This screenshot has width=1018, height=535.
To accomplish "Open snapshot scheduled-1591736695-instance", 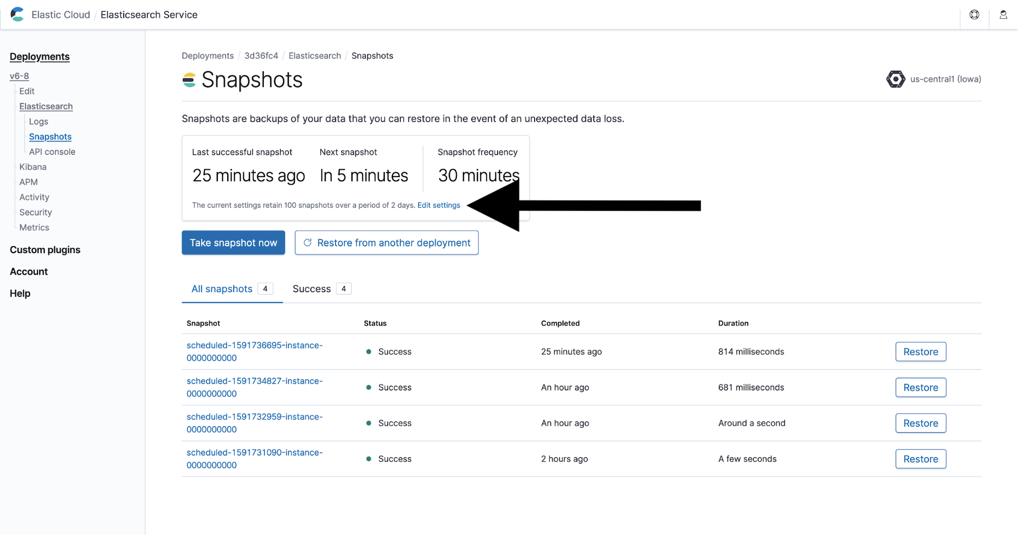I will point(255,351).
